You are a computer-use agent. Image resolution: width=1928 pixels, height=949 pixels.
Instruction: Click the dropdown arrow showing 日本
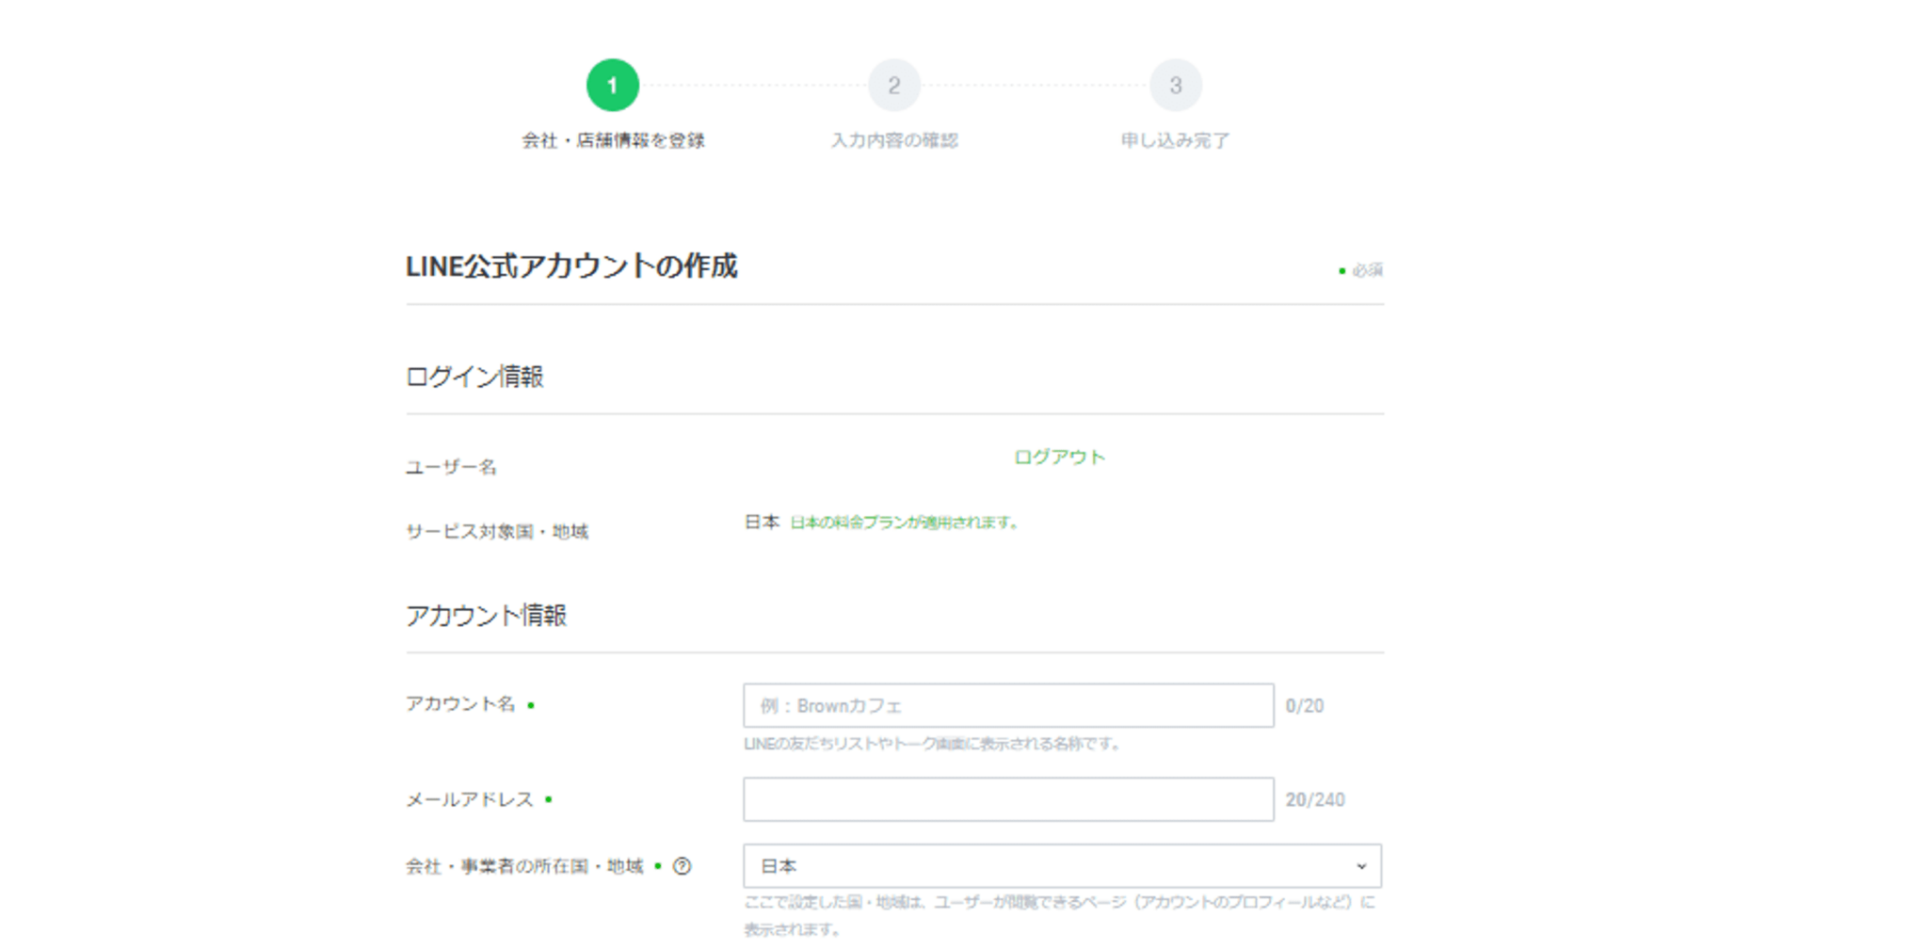click(1362, 865)
